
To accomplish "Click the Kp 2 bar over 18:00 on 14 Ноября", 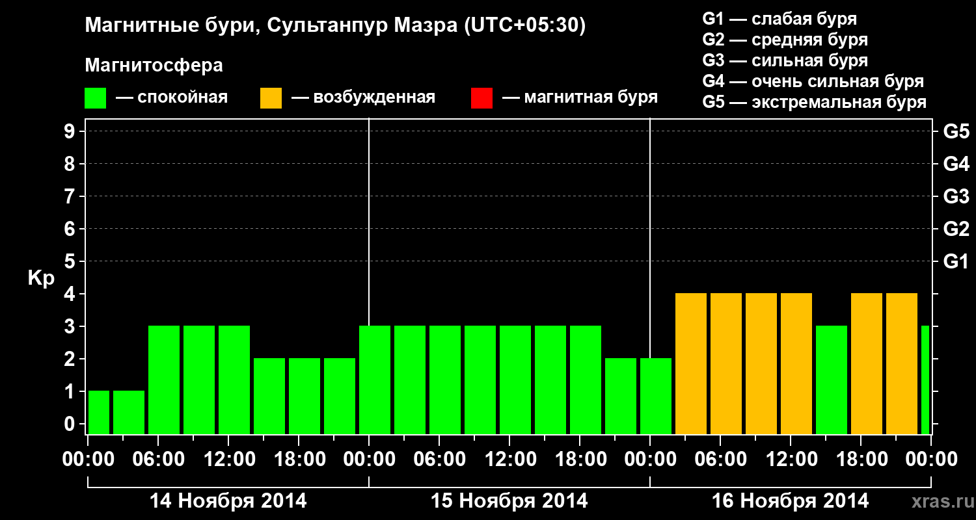I will (305, 396).
